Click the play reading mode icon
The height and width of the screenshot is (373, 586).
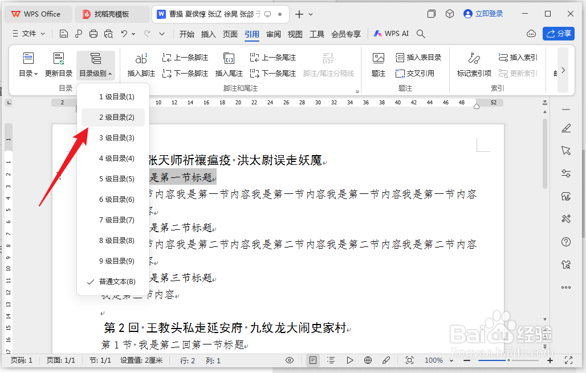pyautogui.click(x=350, y=360)
